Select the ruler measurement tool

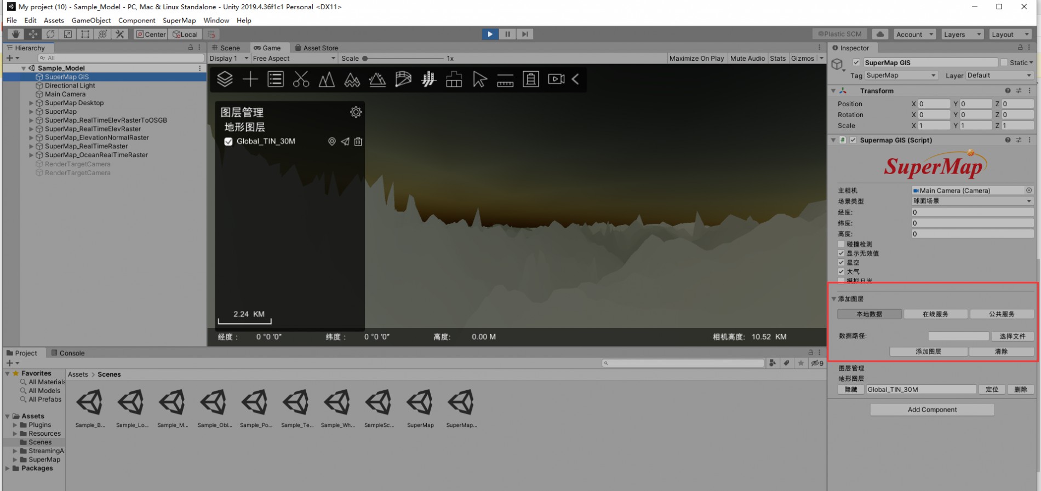tap(505, 80)
